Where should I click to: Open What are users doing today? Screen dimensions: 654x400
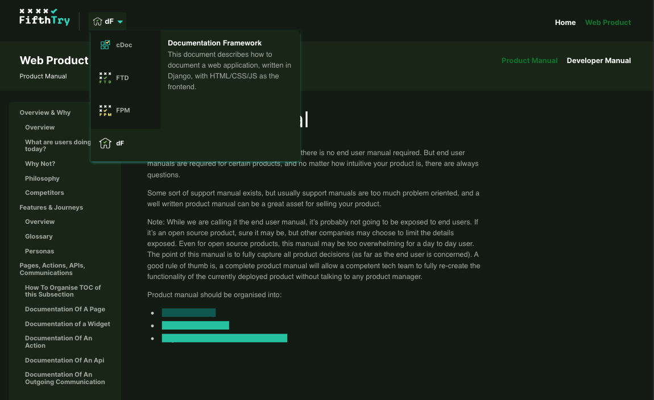[x=58, y=145]
